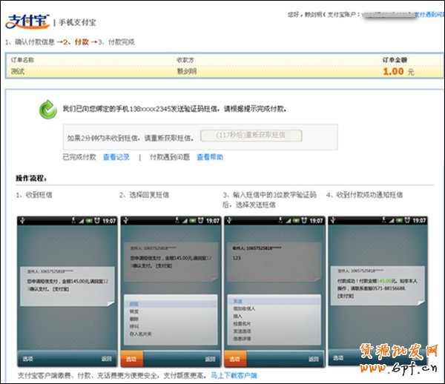Image resolution: width=445 pixels, height=384 pixels.
Task: Click step 2 付款 in the progress steps
Action: click(x=79, y=42)
